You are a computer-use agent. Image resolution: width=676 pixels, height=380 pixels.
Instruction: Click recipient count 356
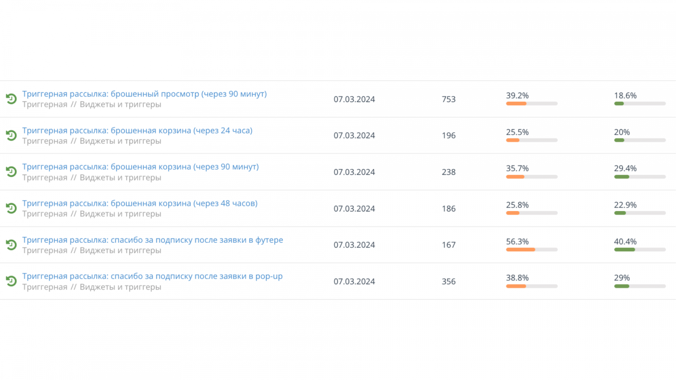pos(449,282)
